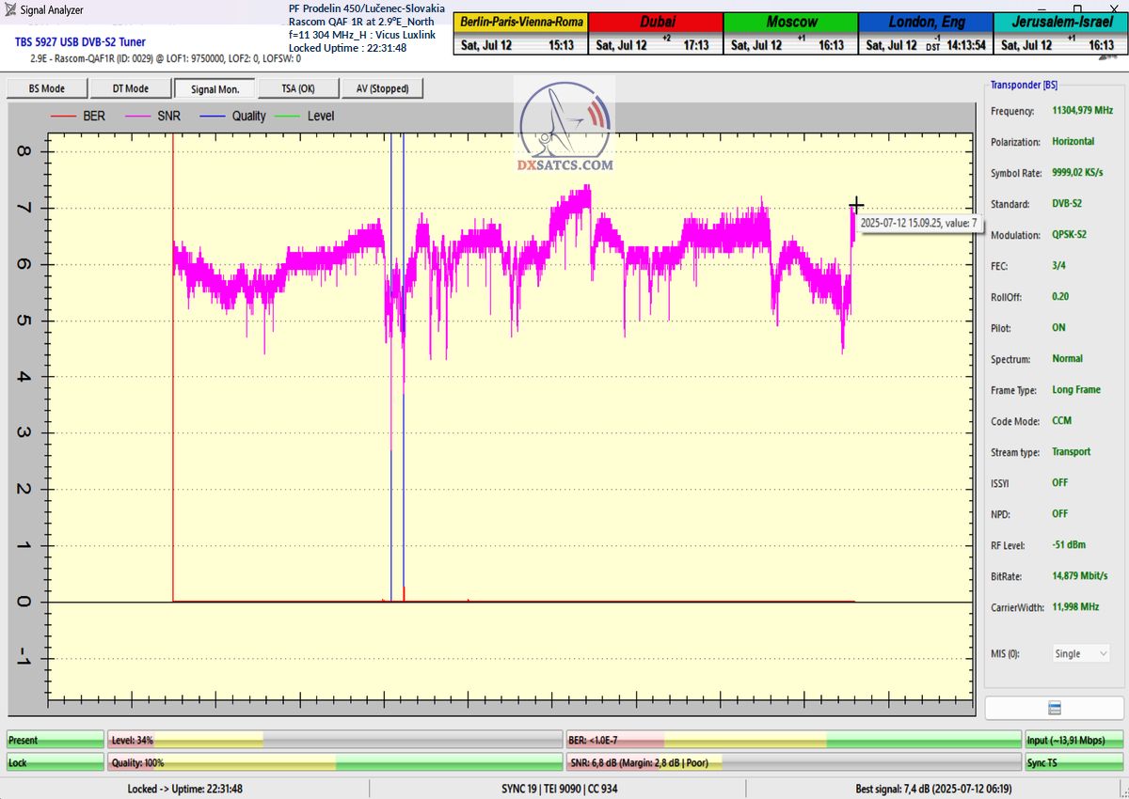The image size is (1129, 799).
Task: Click the list icon button under MIS
Action: 1054,708
